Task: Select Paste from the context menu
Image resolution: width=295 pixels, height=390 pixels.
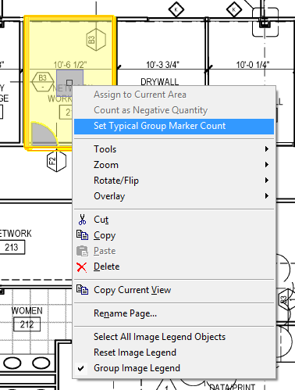Action: (x=174, y=251)
